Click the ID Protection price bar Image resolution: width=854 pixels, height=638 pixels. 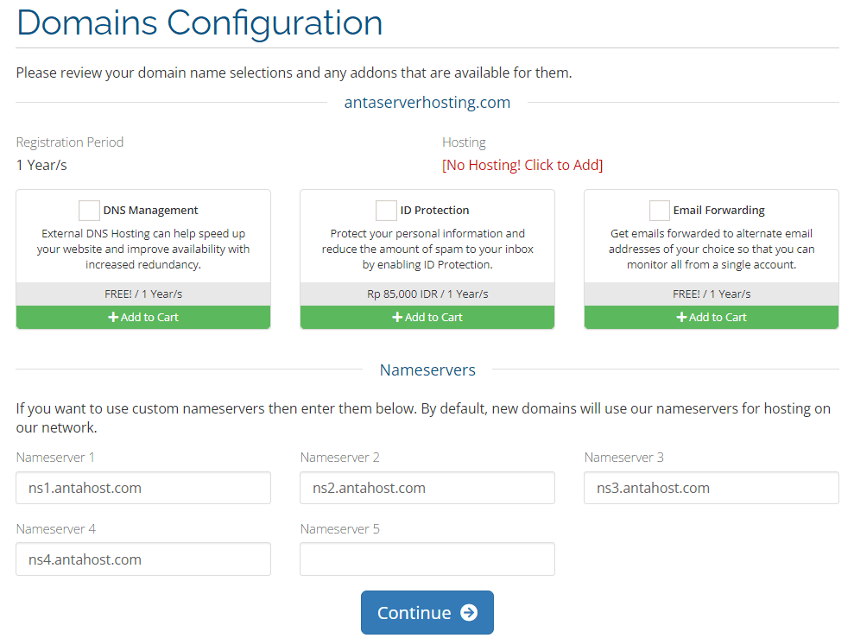tap(427, 294)
